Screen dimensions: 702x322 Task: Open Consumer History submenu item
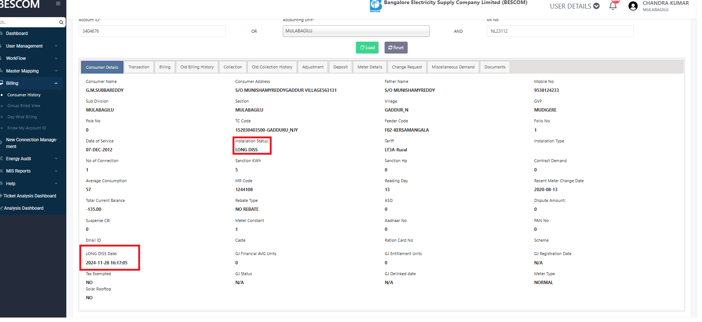[x=24, y=95]
